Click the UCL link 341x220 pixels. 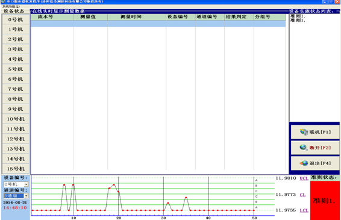[x=304, y=178]
